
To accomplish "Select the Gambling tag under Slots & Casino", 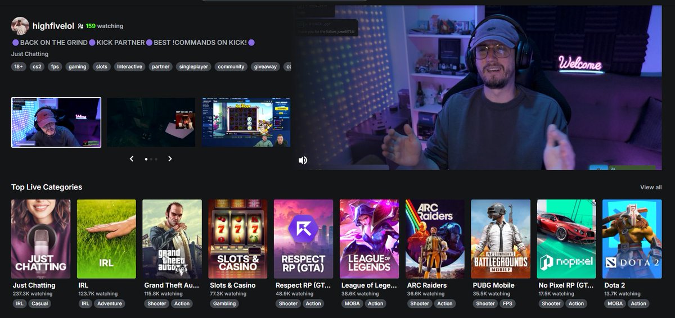I will point(224,303).
